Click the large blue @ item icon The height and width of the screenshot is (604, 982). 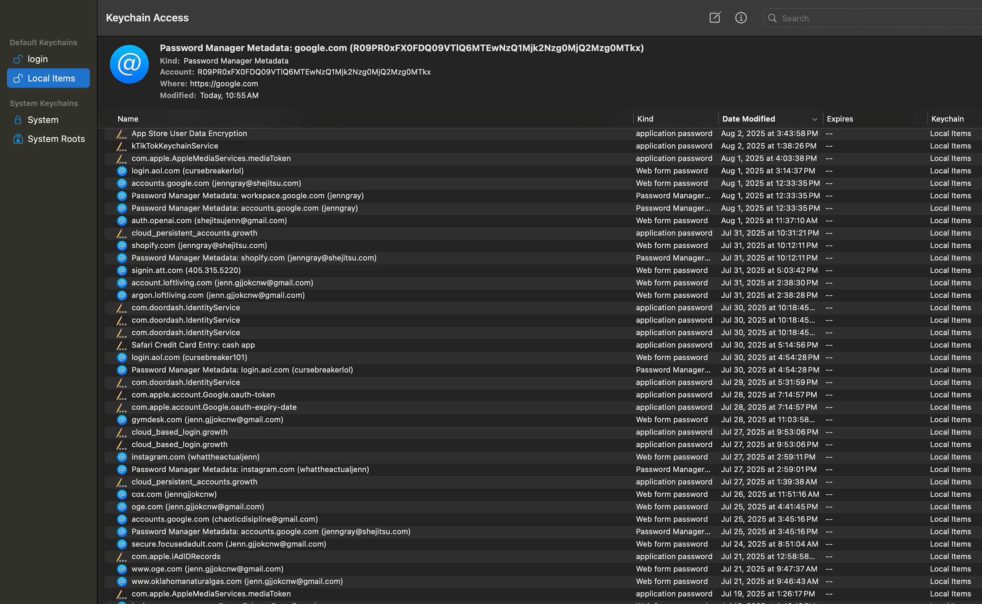(129, 65)
